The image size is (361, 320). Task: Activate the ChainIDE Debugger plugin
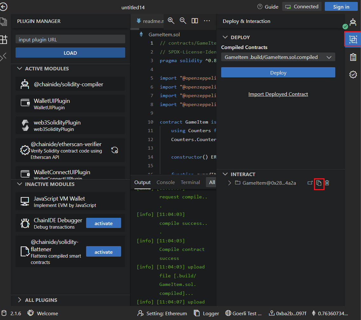[x=103, y=223]
